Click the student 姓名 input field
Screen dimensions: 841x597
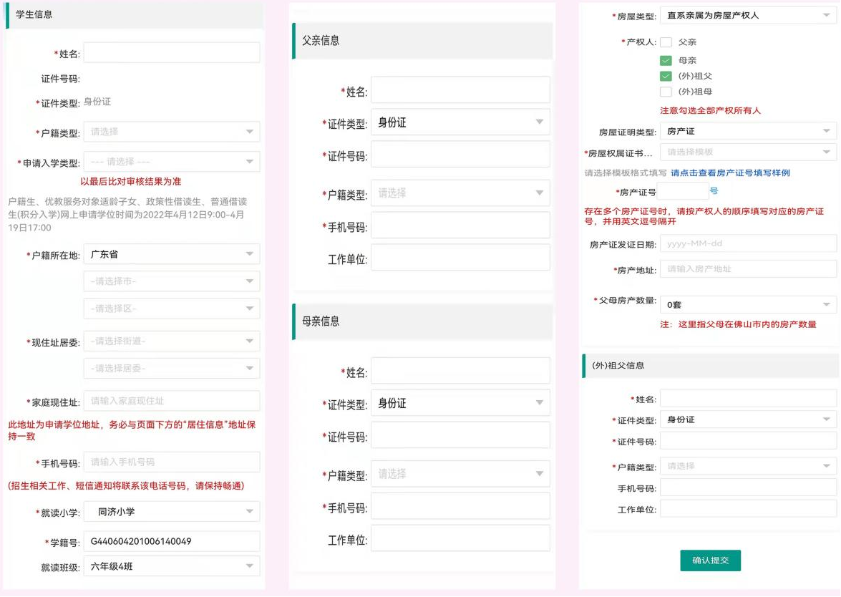172,53
